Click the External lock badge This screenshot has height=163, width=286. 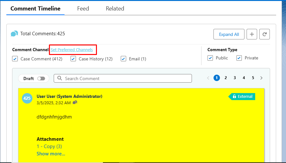point(242,96)
